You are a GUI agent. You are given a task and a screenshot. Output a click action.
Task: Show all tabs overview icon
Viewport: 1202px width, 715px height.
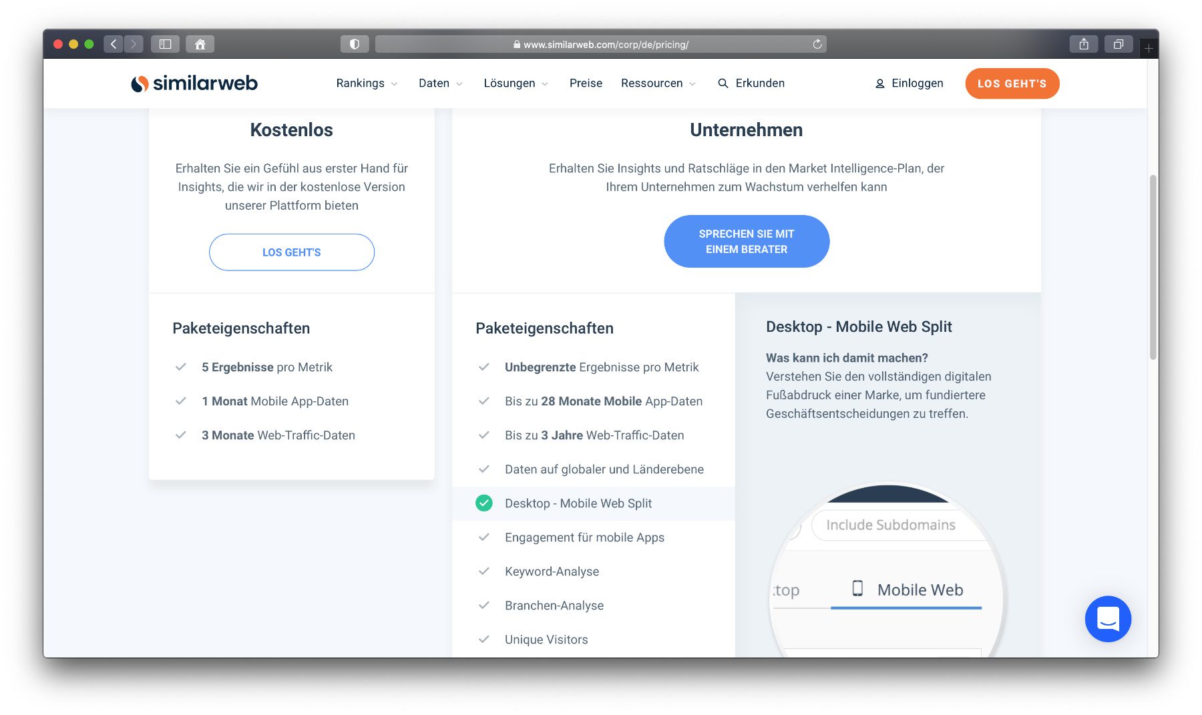[x=1119, y=44]
